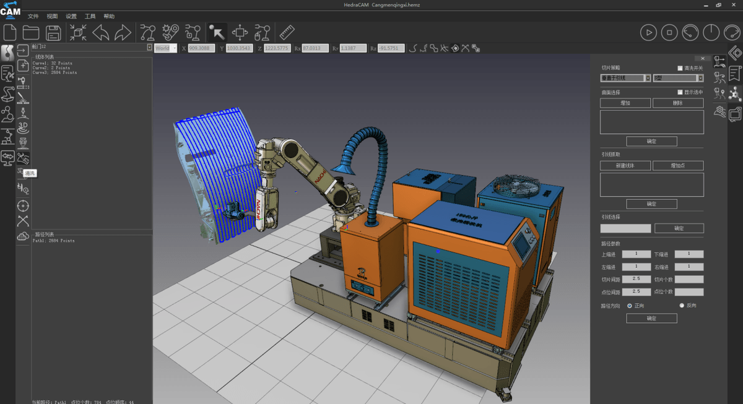Open the 视图 menu

52,16
